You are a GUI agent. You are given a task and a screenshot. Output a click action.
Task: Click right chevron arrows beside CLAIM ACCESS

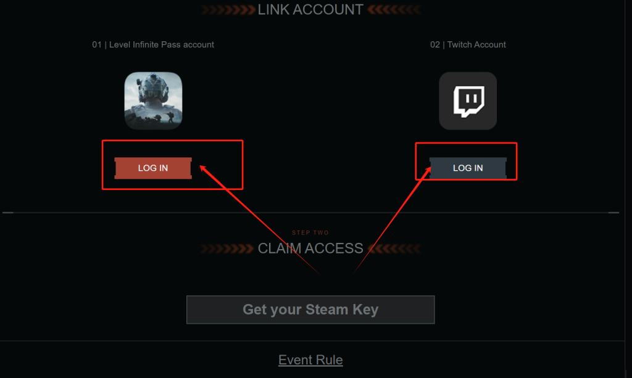pos(394,249)
